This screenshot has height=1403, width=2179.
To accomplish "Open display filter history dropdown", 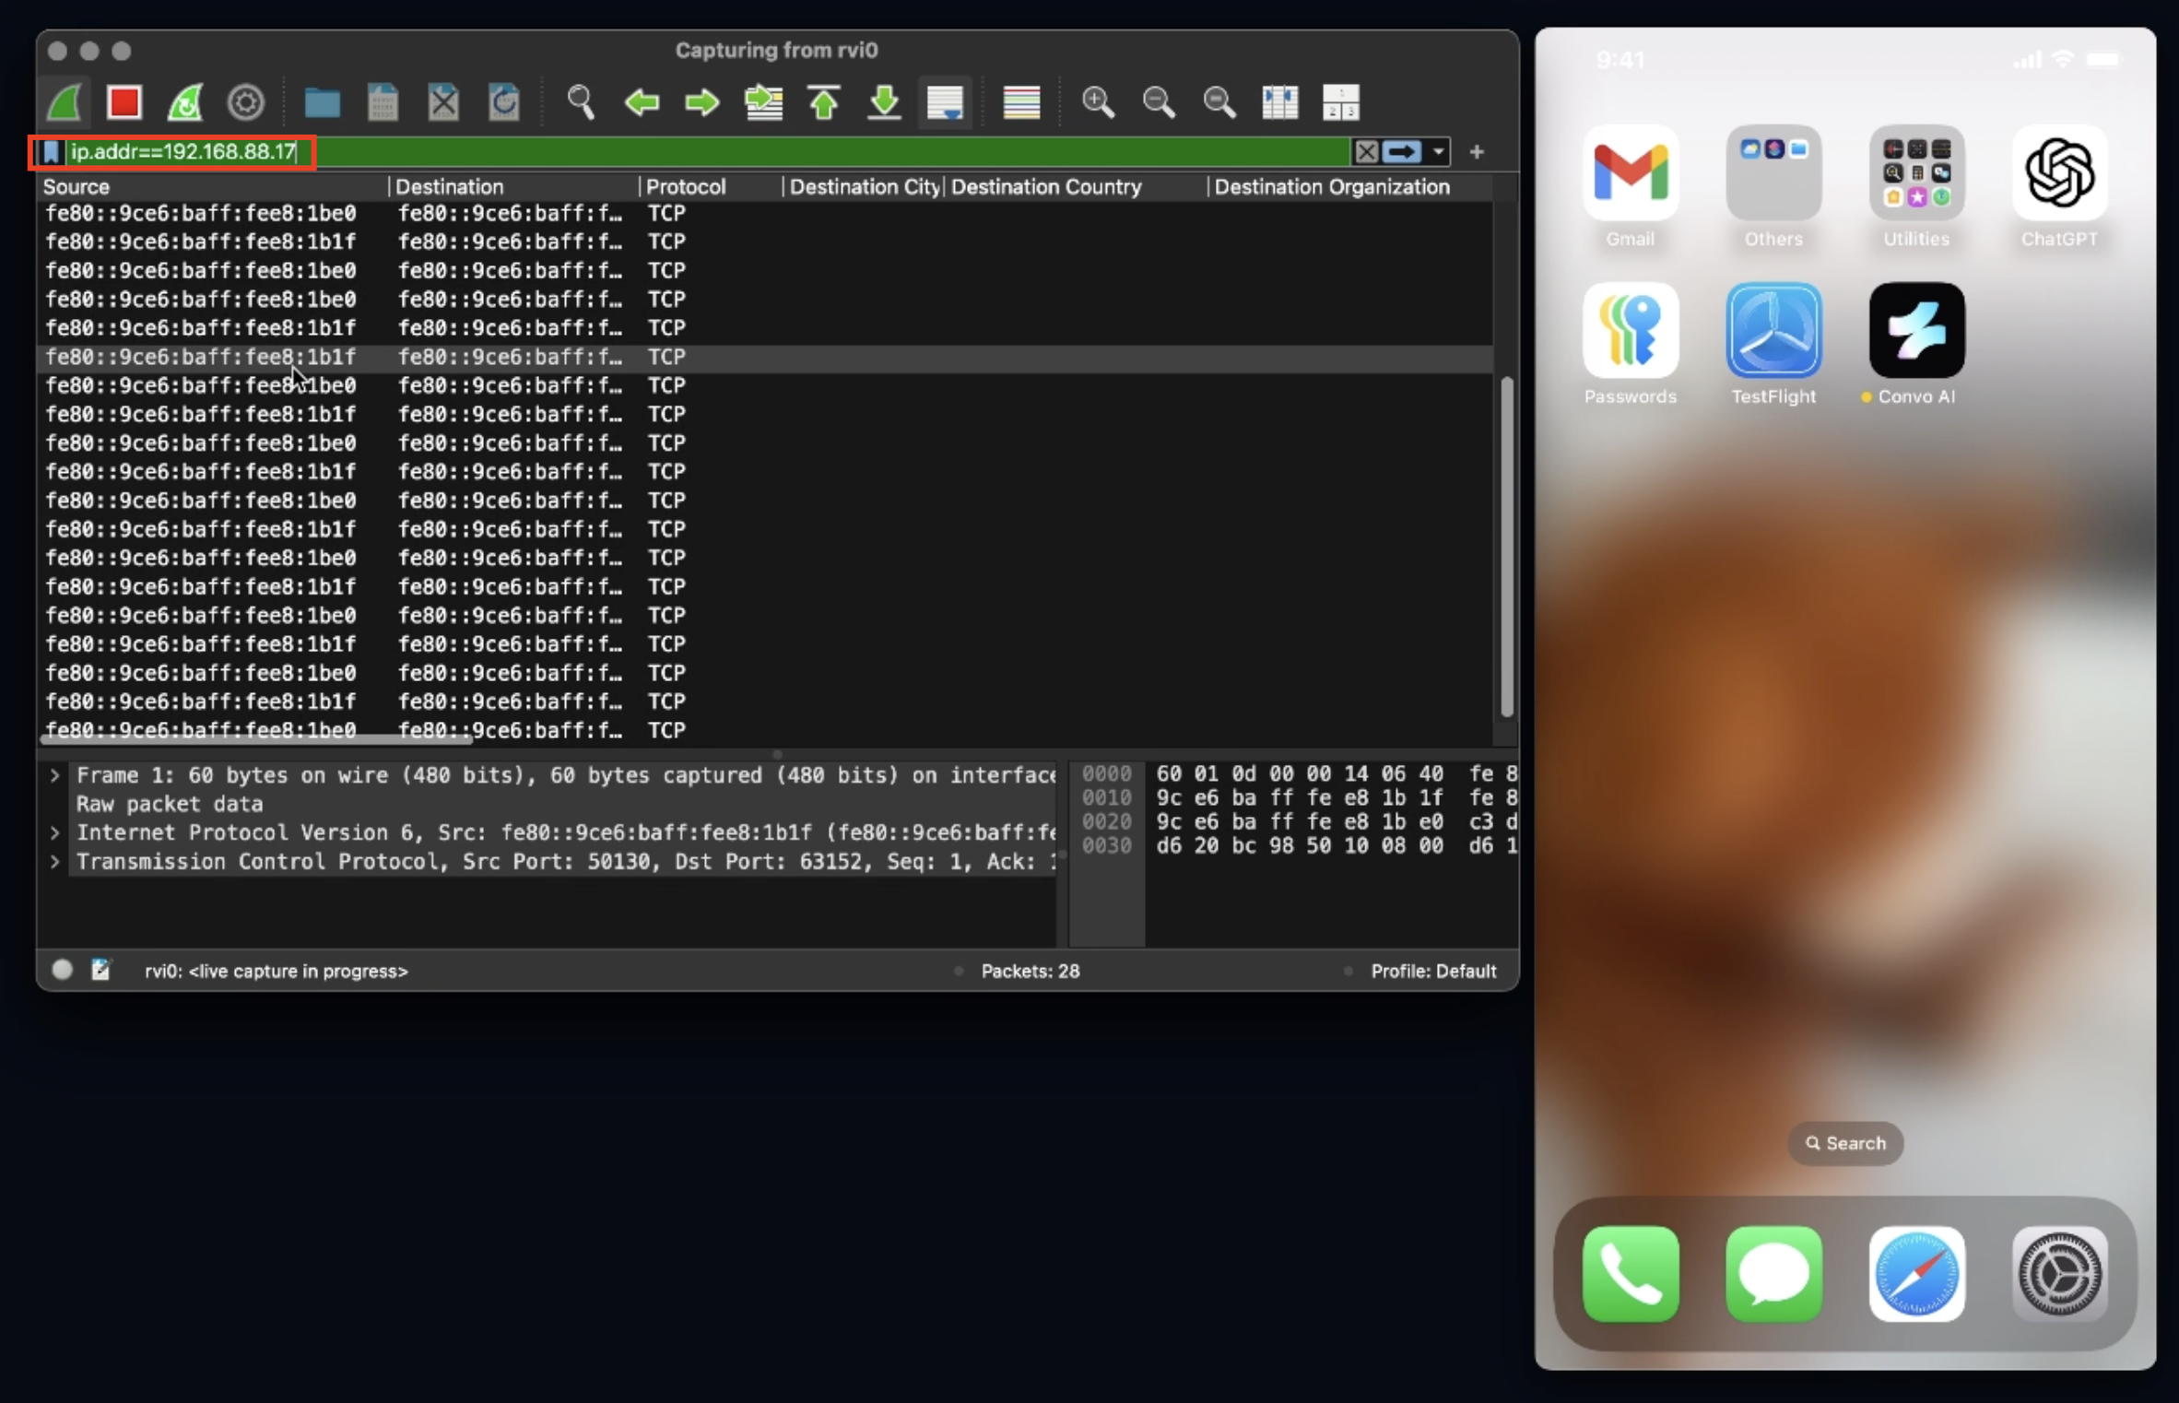I will coord(1438,152).
